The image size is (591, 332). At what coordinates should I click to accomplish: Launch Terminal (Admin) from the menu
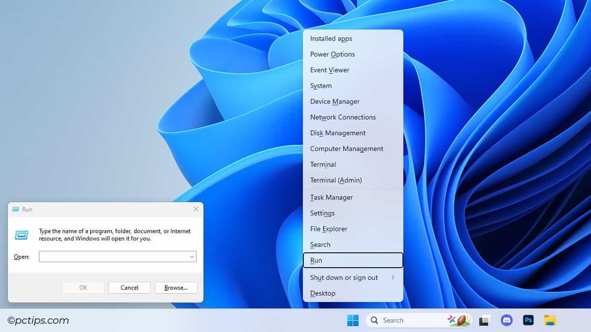[x=335, y=180]
